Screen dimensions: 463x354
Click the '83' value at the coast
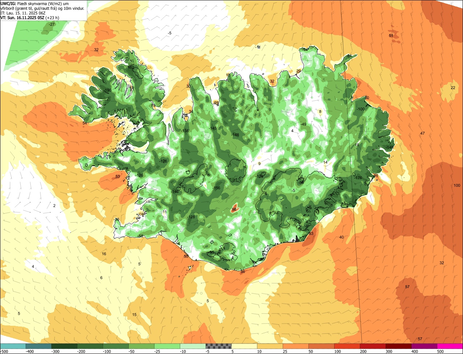coord(311,233)
